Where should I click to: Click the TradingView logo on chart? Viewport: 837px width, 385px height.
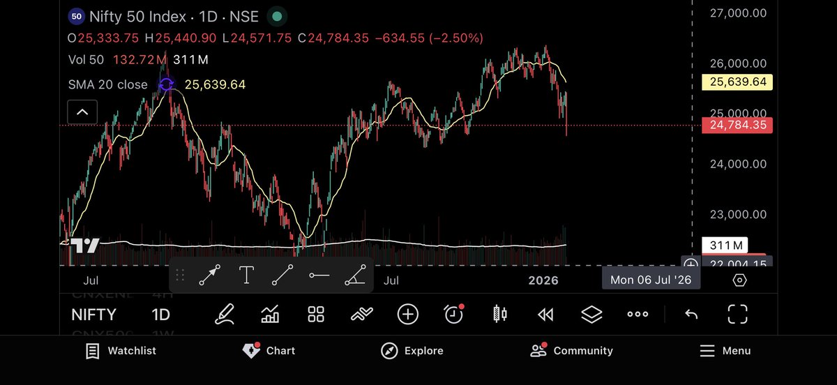[86, 246]
